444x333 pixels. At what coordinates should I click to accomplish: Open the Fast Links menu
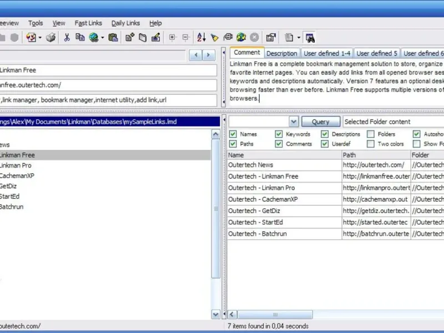[x=88, y=23]
